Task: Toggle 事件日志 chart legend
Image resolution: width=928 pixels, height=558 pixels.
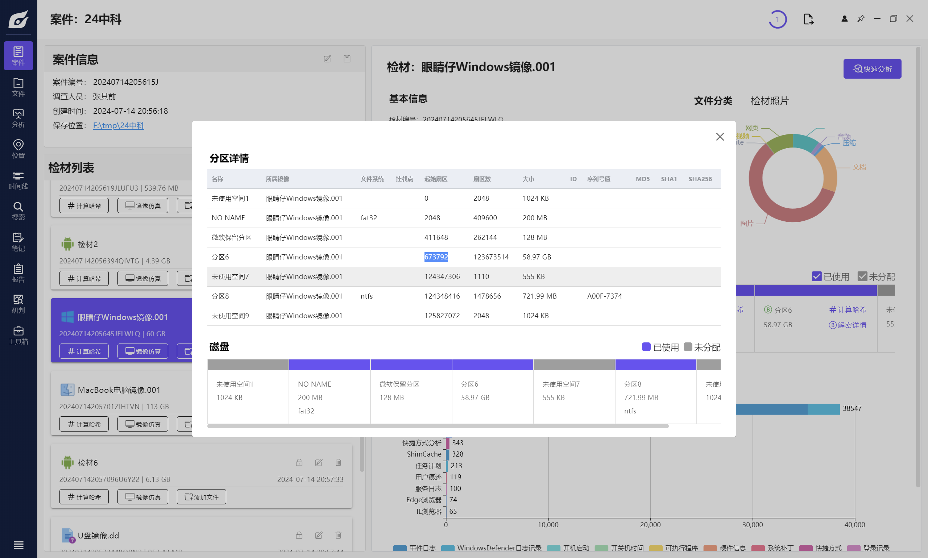Action: pos(414,548)
